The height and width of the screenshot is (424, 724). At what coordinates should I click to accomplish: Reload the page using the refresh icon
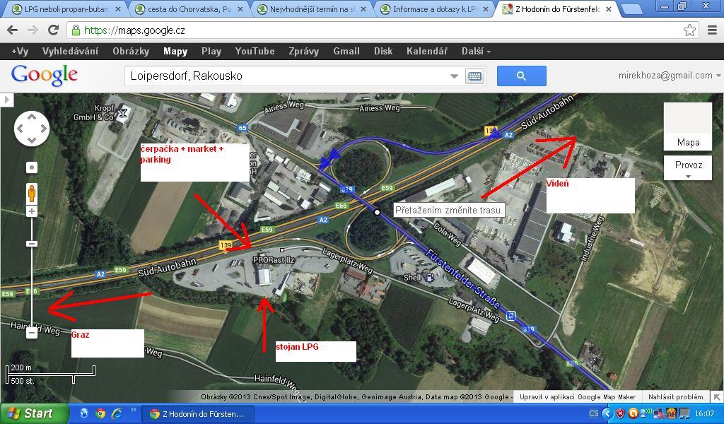click(53, 30)
